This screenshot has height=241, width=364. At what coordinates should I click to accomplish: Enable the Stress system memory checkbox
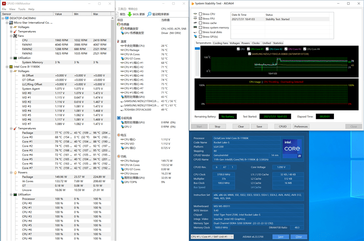tap(200, 27)
